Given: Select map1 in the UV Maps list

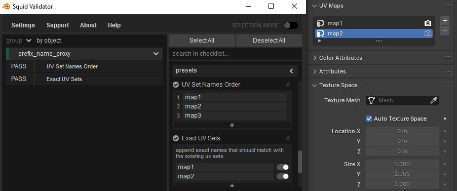Looking at the screenshot, I should point(374,23).
